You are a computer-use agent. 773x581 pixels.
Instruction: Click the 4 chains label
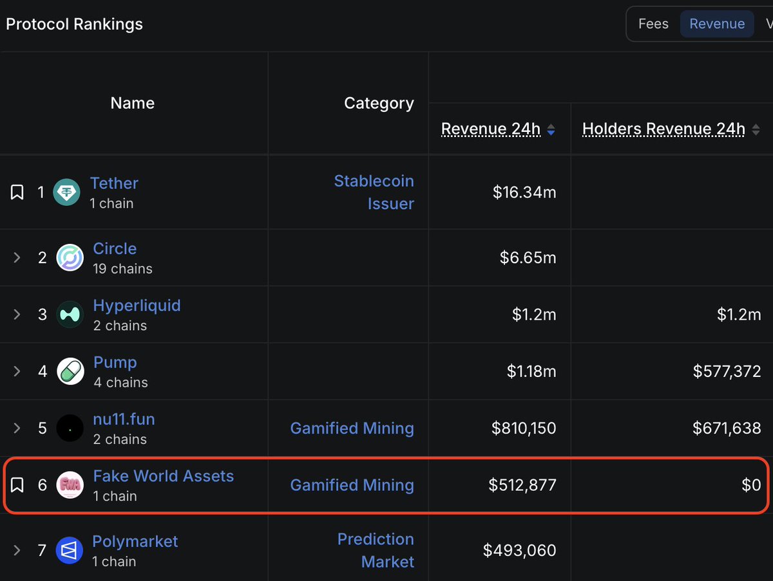[x=120, y=382]
